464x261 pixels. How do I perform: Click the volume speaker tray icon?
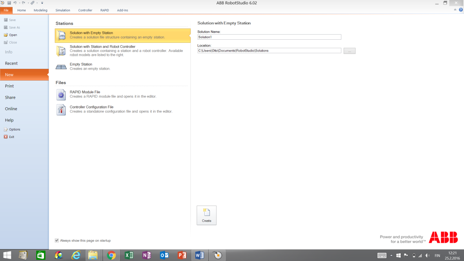coord(427,255)
